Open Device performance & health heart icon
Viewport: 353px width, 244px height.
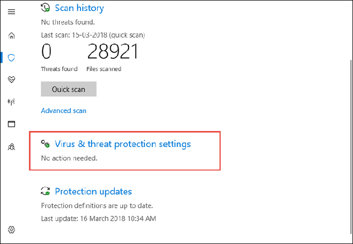12,79
